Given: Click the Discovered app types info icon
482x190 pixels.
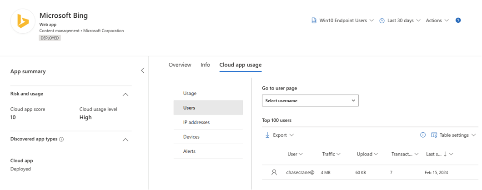Looking at the screenshot, I should [x=61, y=139].
